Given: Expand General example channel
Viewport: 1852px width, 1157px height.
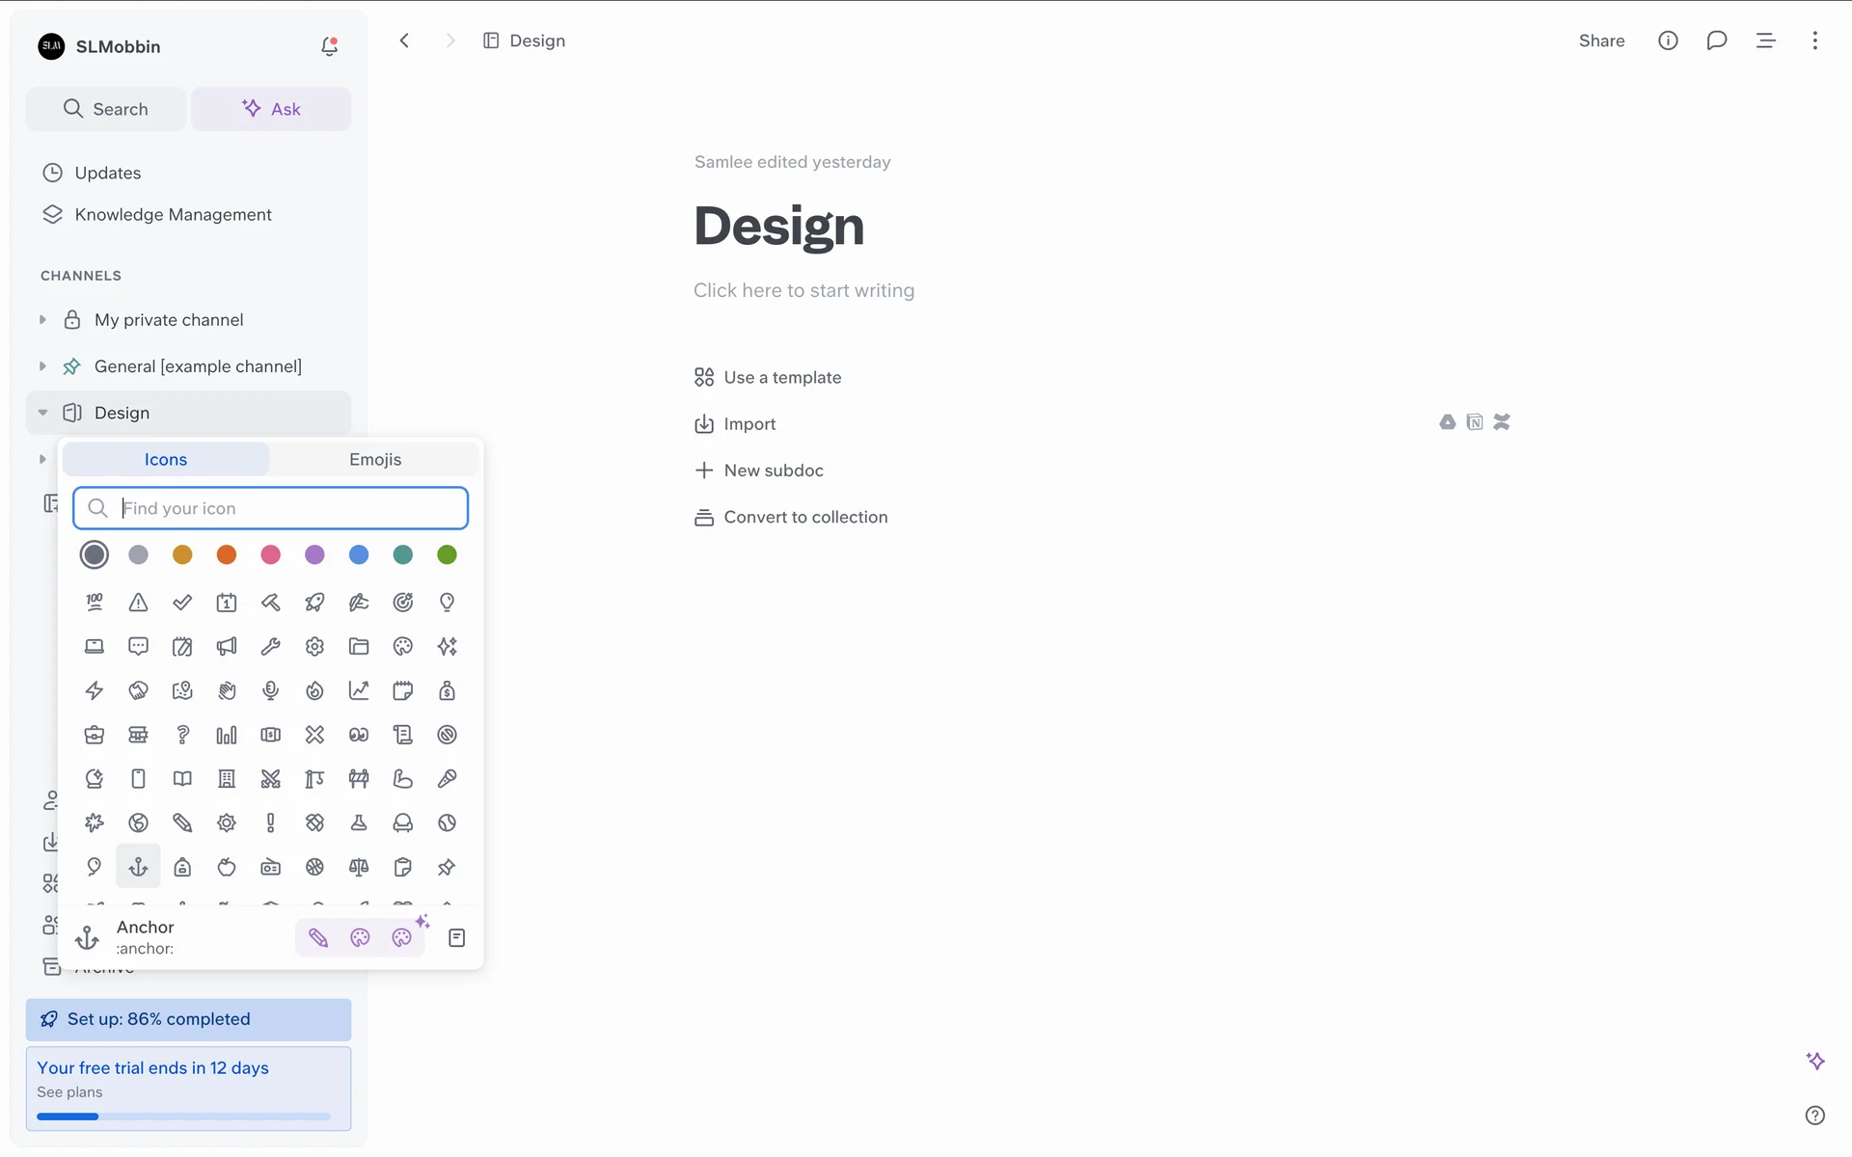Looking at the screenshot, I should [x=42, y=366].
